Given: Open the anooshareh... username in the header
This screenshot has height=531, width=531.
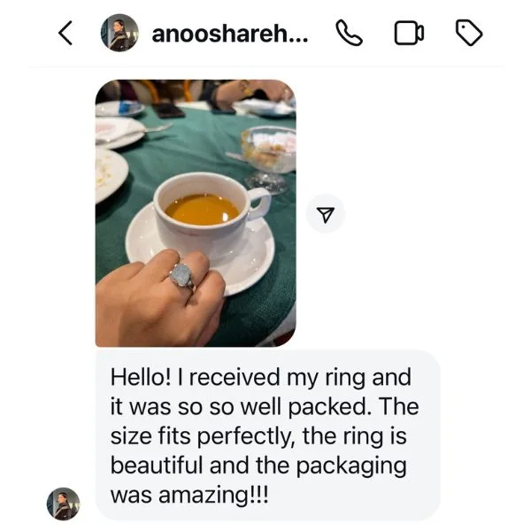Looking at the screenshot, I should (x=230, y=35).
